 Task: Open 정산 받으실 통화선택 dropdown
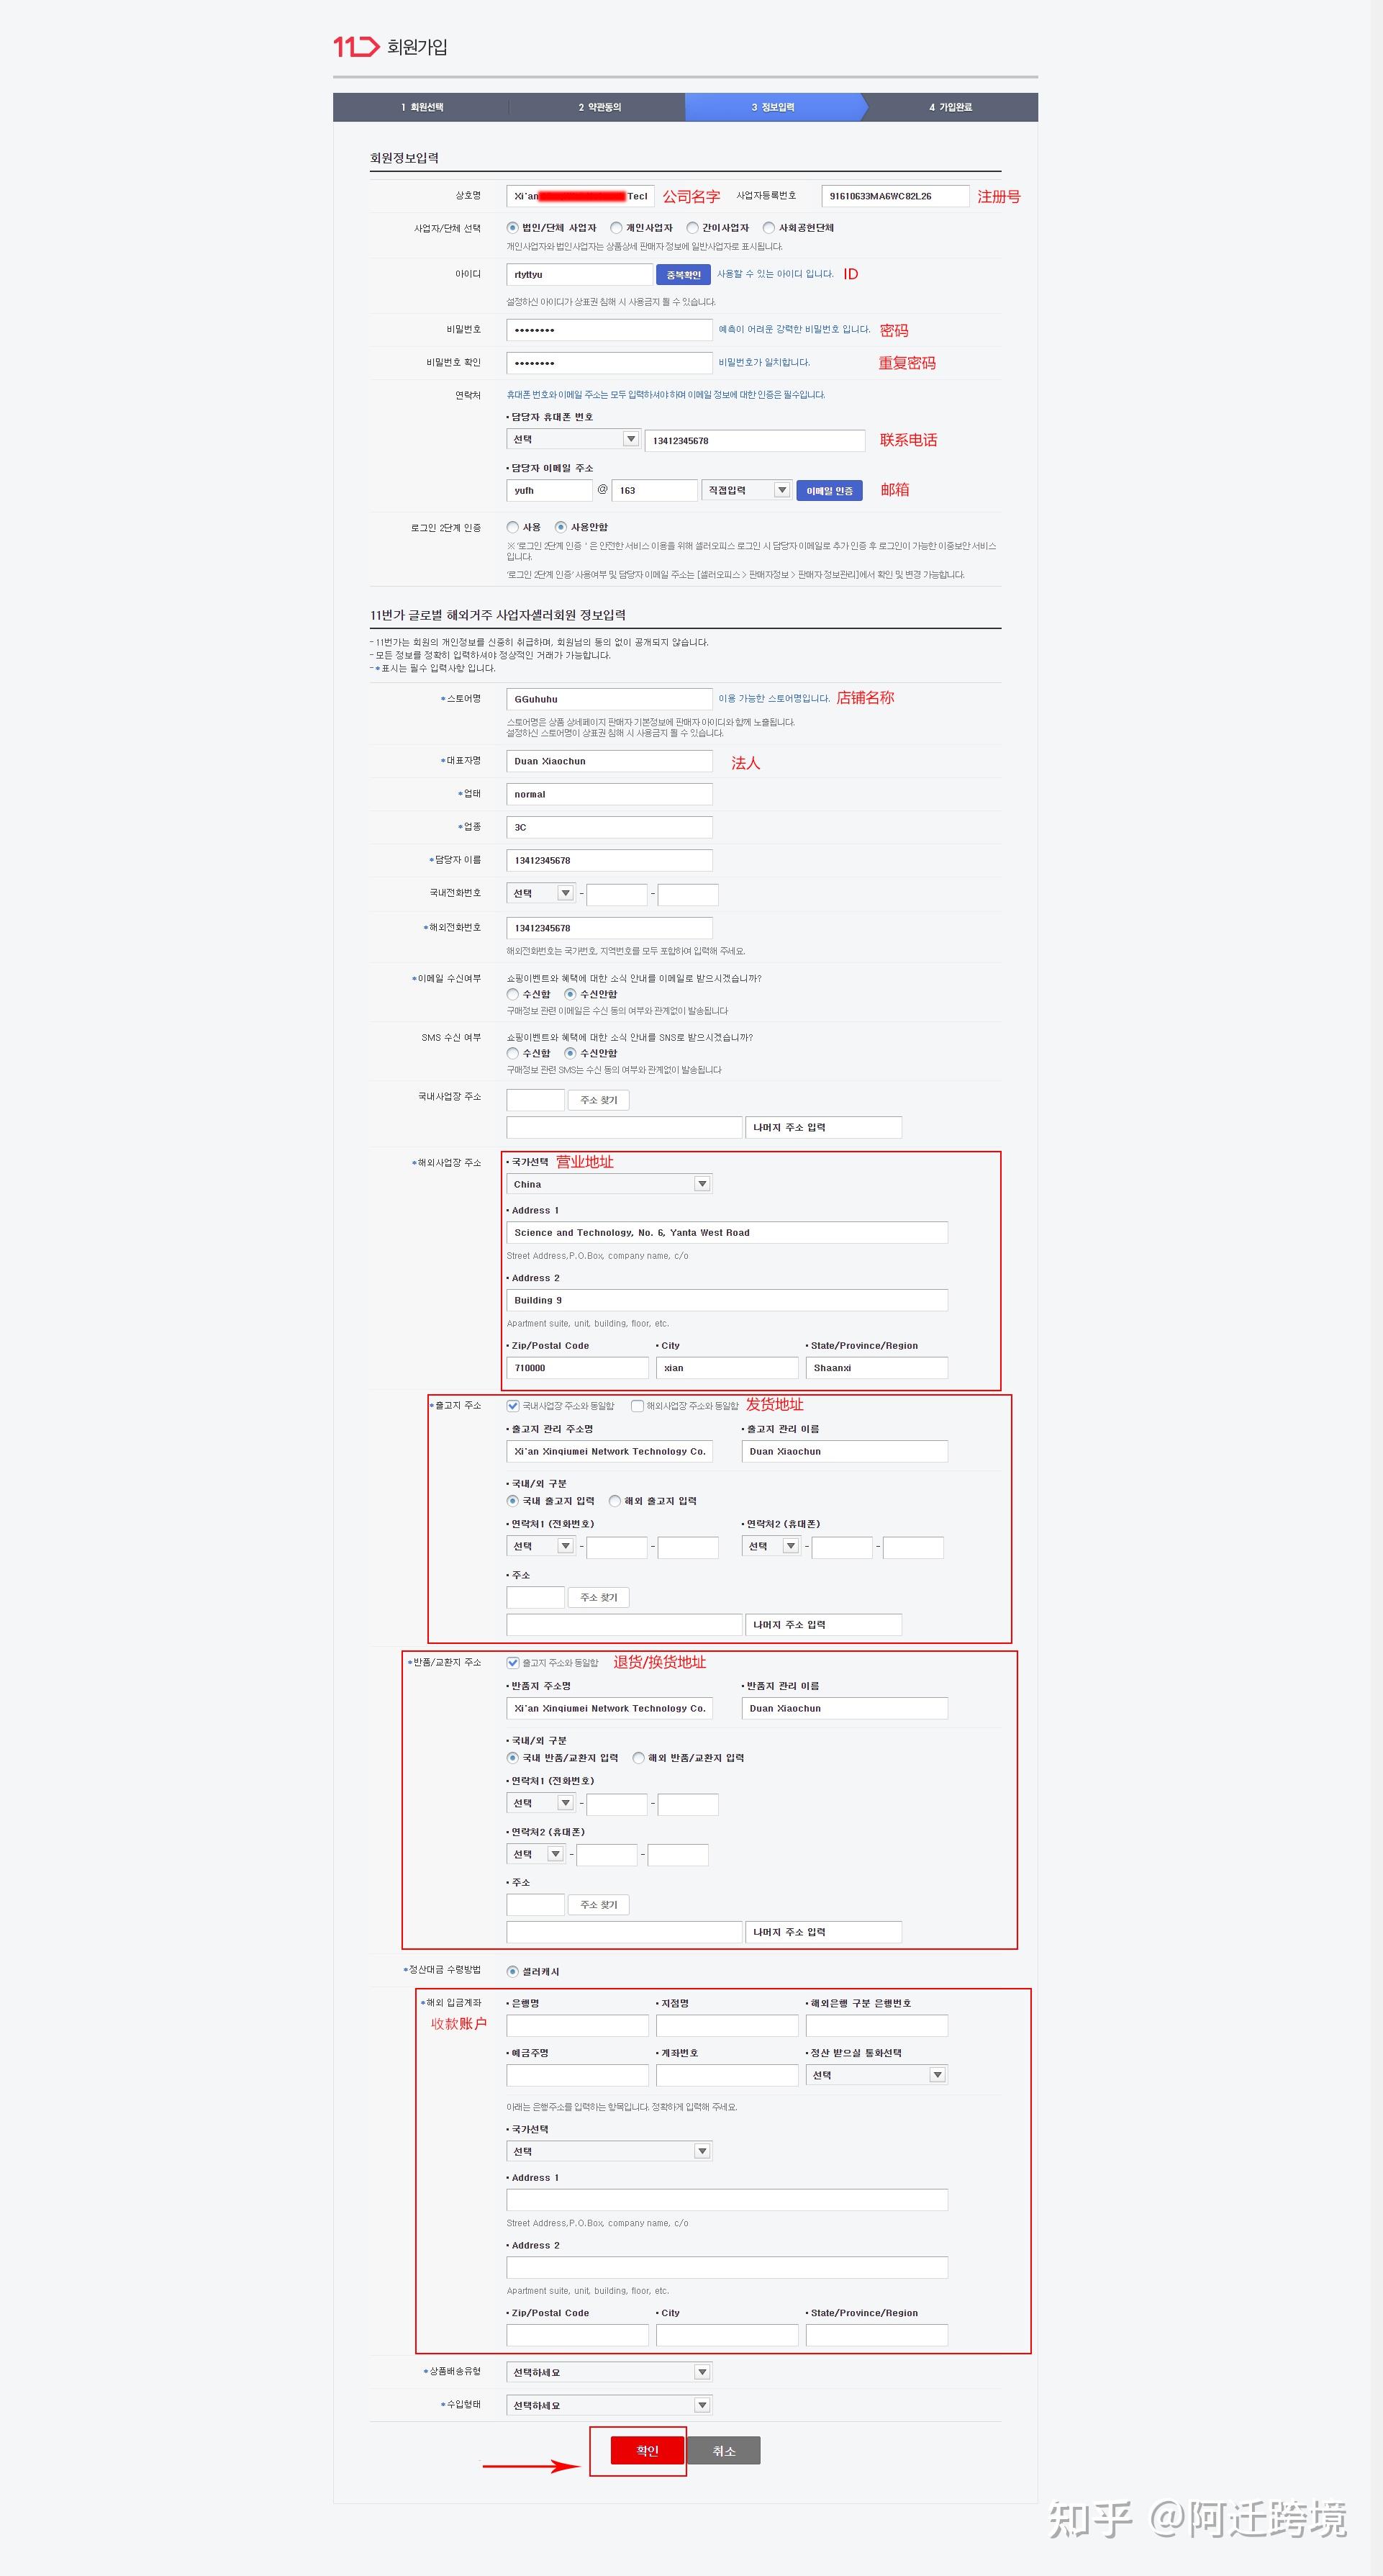tap(876, 2075)
